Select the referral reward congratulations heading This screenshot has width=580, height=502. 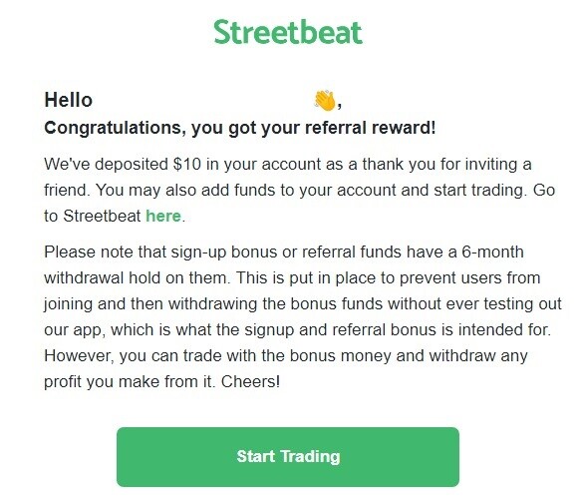240,128
